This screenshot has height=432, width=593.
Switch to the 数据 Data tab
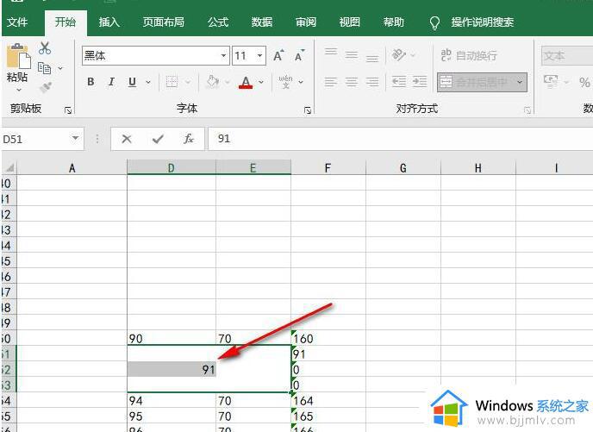point(262,22)
